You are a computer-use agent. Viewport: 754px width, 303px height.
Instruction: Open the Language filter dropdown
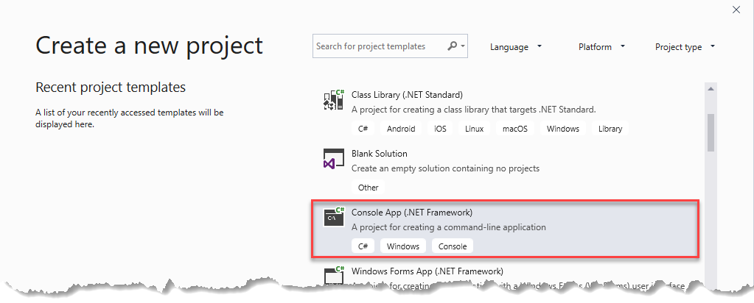pos(516,46)
